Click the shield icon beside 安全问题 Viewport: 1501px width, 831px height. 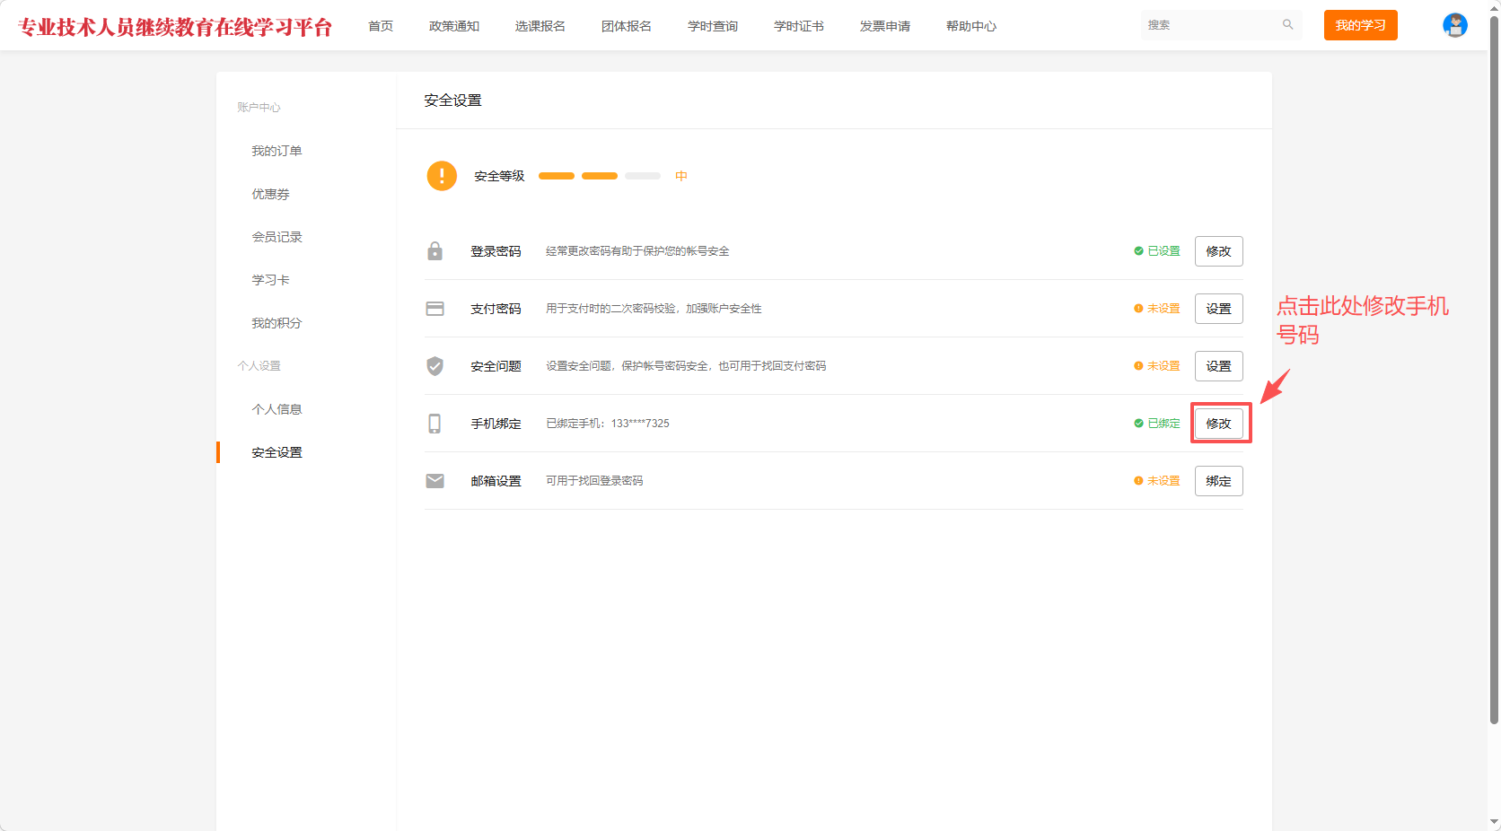(x=434, y=366)
